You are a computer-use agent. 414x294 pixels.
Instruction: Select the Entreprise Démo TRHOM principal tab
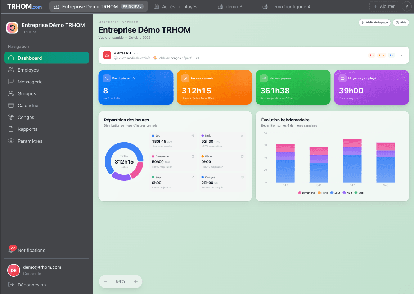pyautogui.click(x=99, y=6)
